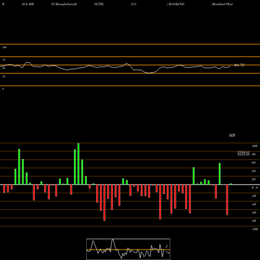Click the overlapping price values near 80
260x260 pixels.
click(243, 153)
